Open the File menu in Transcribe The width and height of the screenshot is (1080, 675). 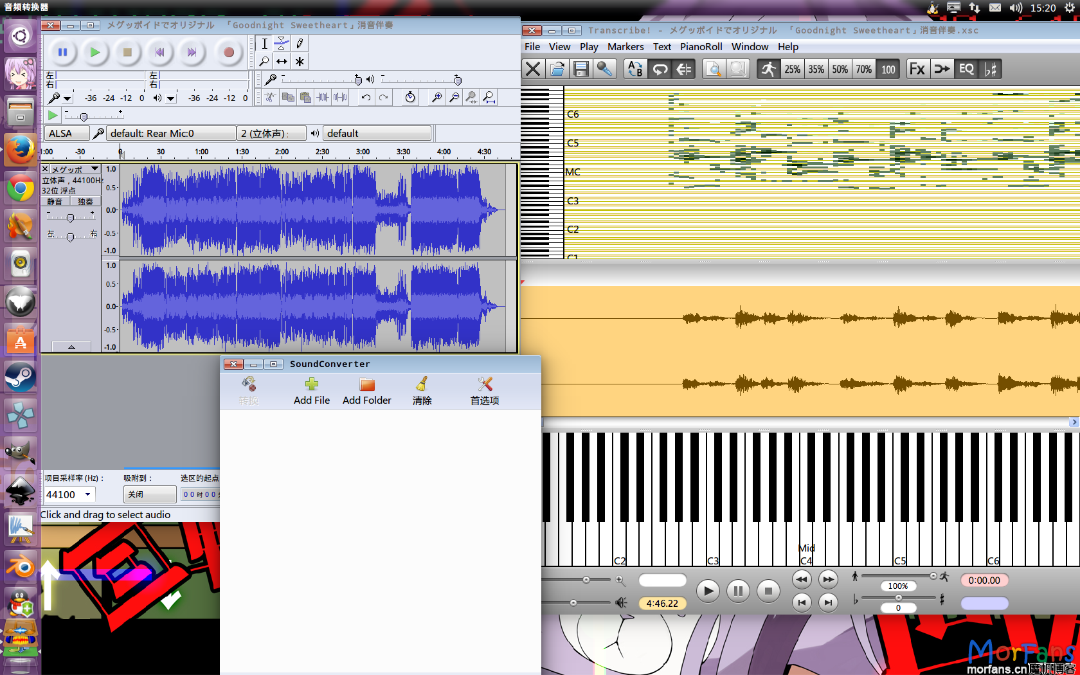click(532, 46)
